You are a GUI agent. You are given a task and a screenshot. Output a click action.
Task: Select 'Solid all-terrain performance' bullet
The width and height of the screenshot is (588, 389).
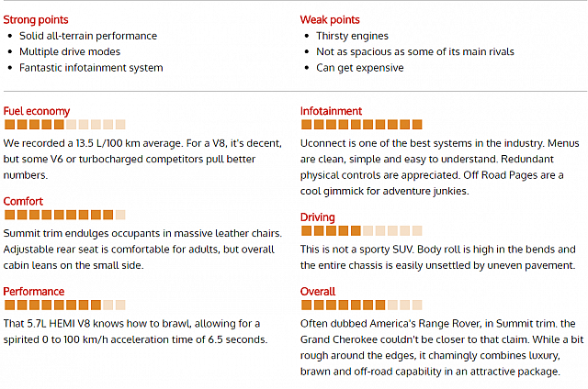[x=88, y=36]
